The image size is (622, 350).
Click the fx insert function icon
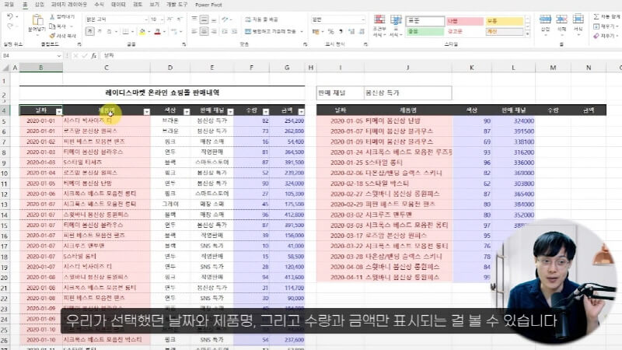tap(93, 56)
